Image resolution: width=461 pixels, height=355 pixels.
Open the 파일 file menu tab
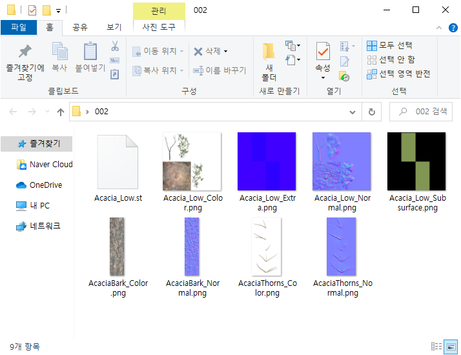[19, 28]
